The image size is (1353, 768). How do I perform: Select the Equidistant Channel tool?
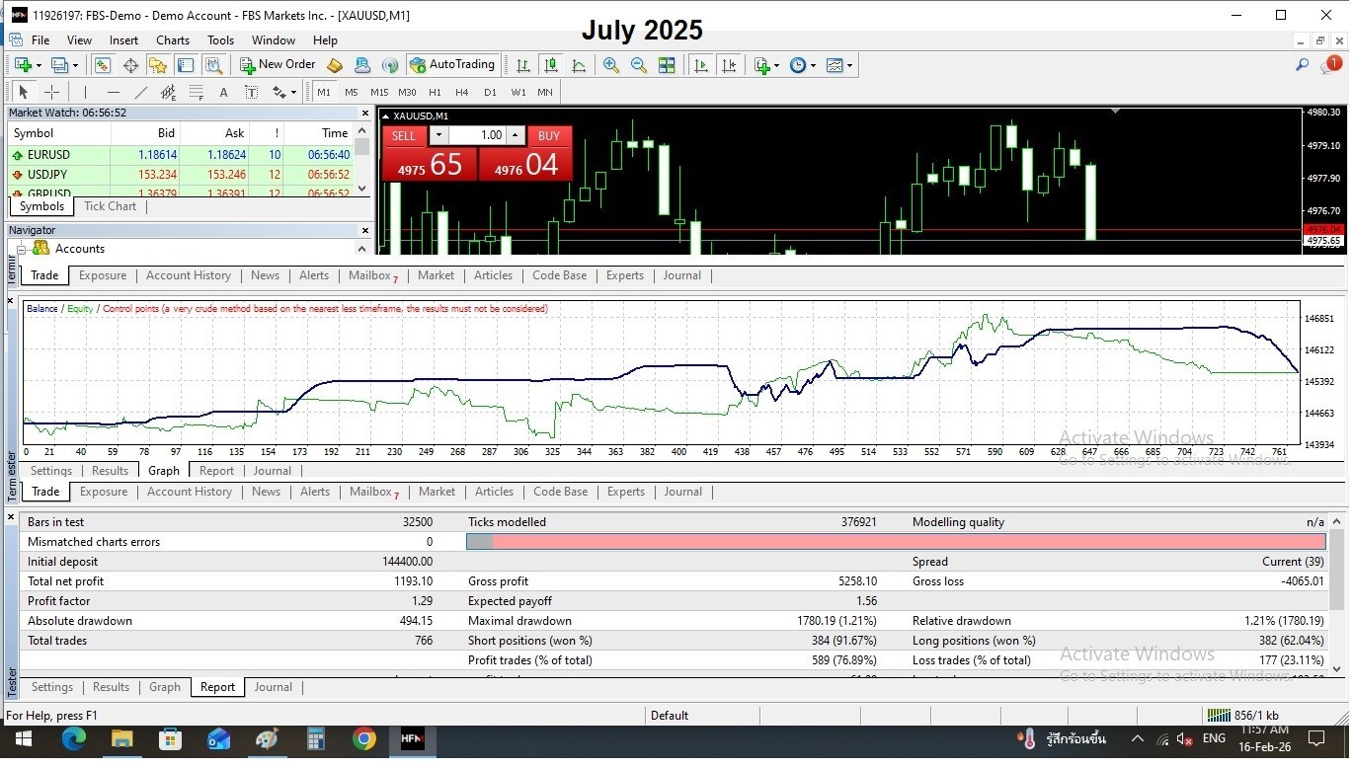[169, 93]
